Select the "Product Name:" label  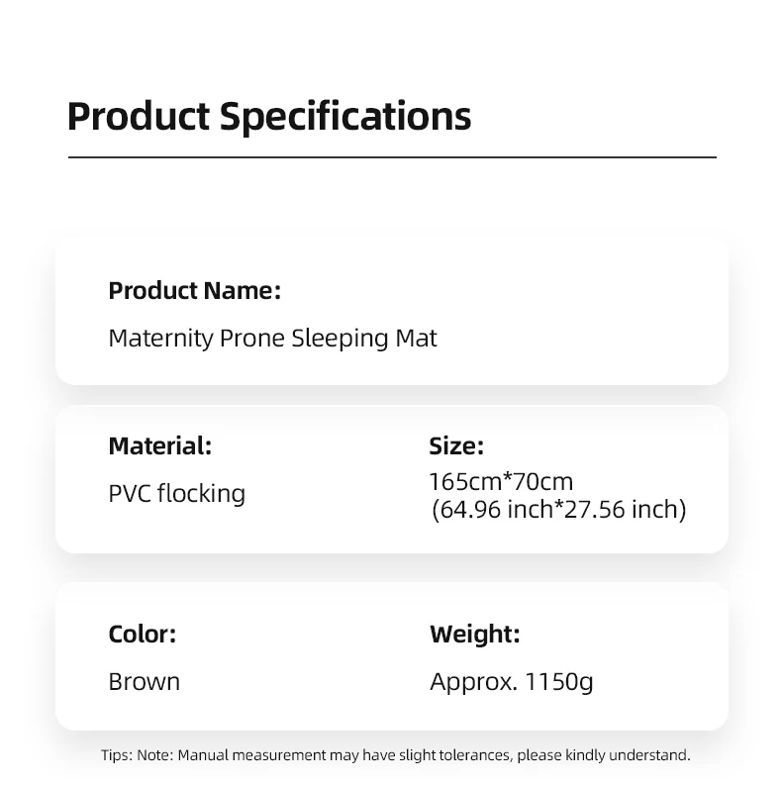[194, 291]
